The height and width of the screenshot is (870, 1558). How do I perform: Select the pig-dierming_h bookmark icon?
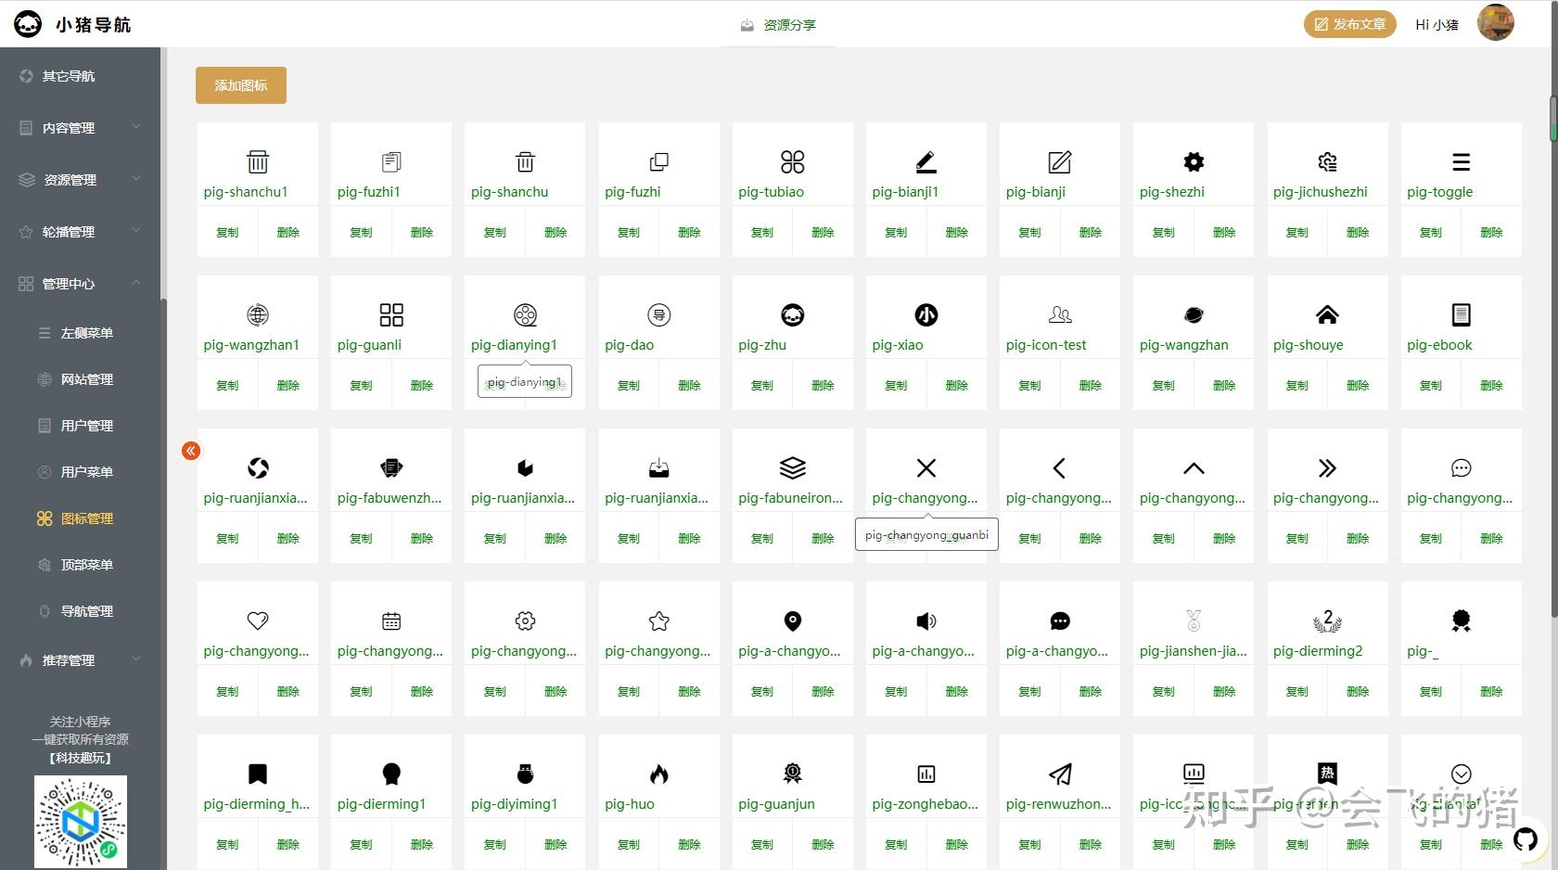tap(258, 774)
